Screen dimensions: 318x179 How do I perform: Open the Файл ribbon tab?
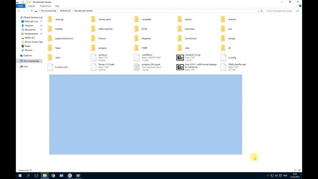coord(20,6)
